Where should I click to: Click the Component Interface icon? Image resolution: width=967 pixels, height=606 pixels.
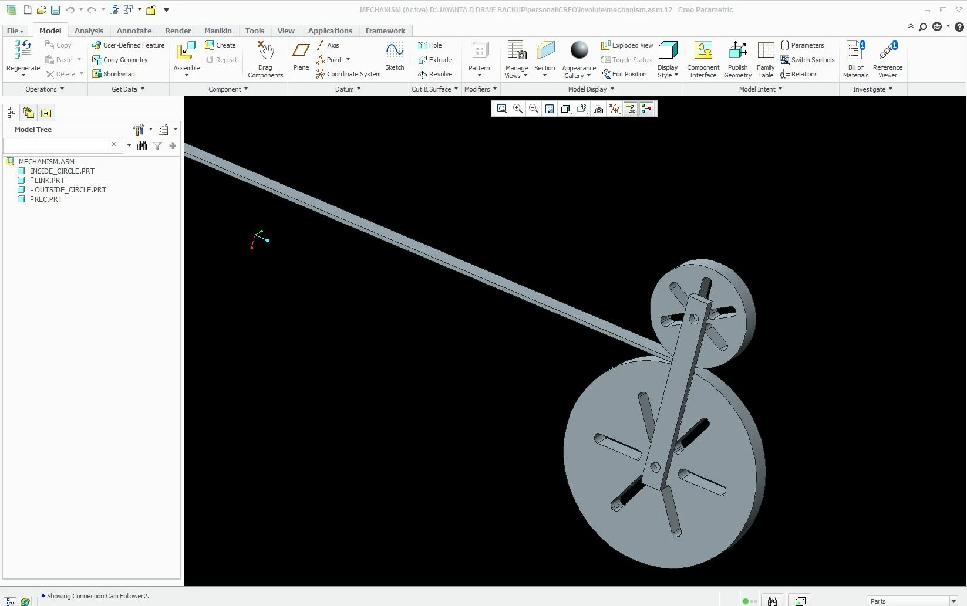[703, 50]
